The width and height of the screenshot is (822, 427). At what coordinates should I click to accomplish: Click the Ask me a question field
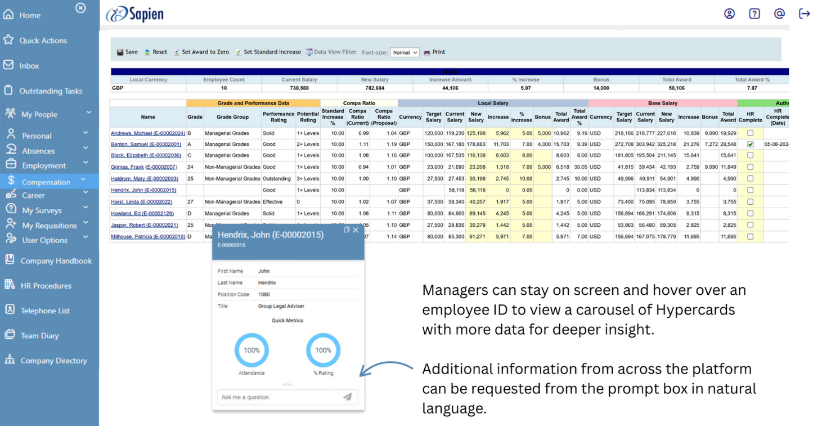[280, 397]
